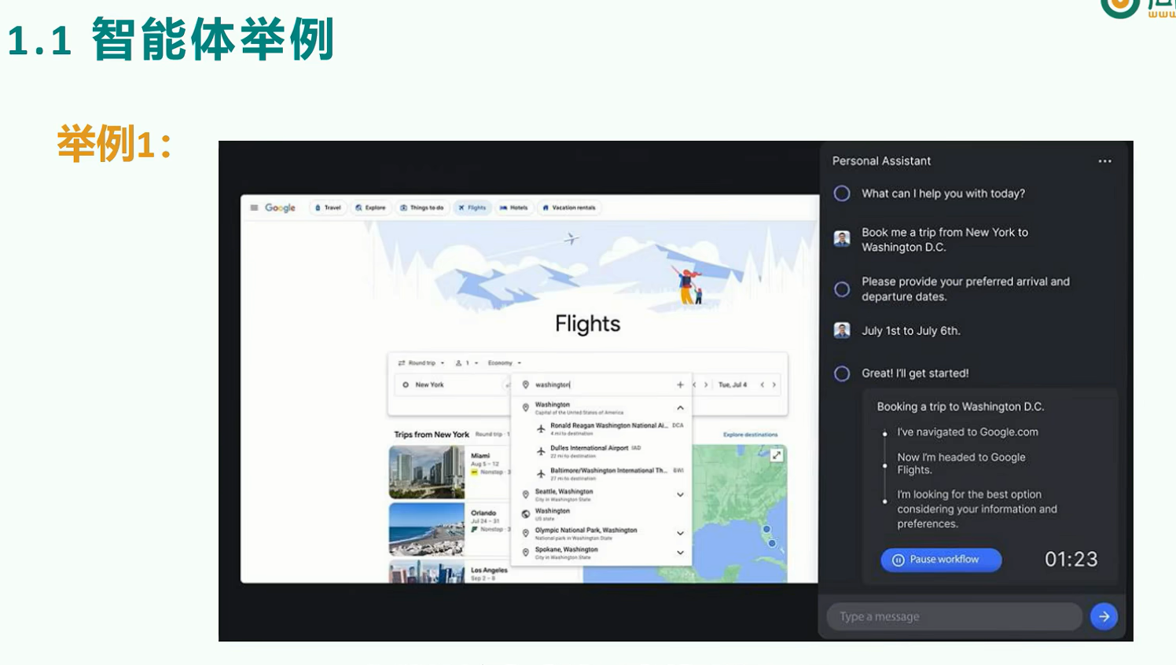Viewport: 1176px width, 665px height.
Task: Expand the Seattle, Washington suggestion
Action: tap(680, 494)
